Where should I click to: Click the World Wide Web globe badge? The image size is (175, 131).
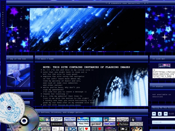click(44, 129)
